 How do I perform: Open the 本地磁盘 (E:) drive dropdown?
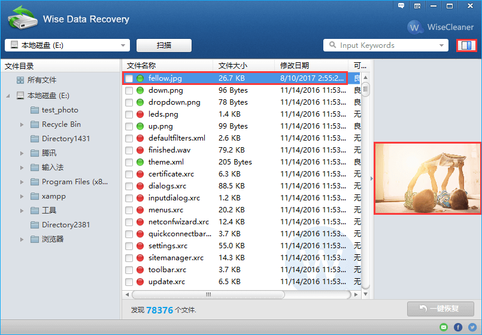(123, 45)
